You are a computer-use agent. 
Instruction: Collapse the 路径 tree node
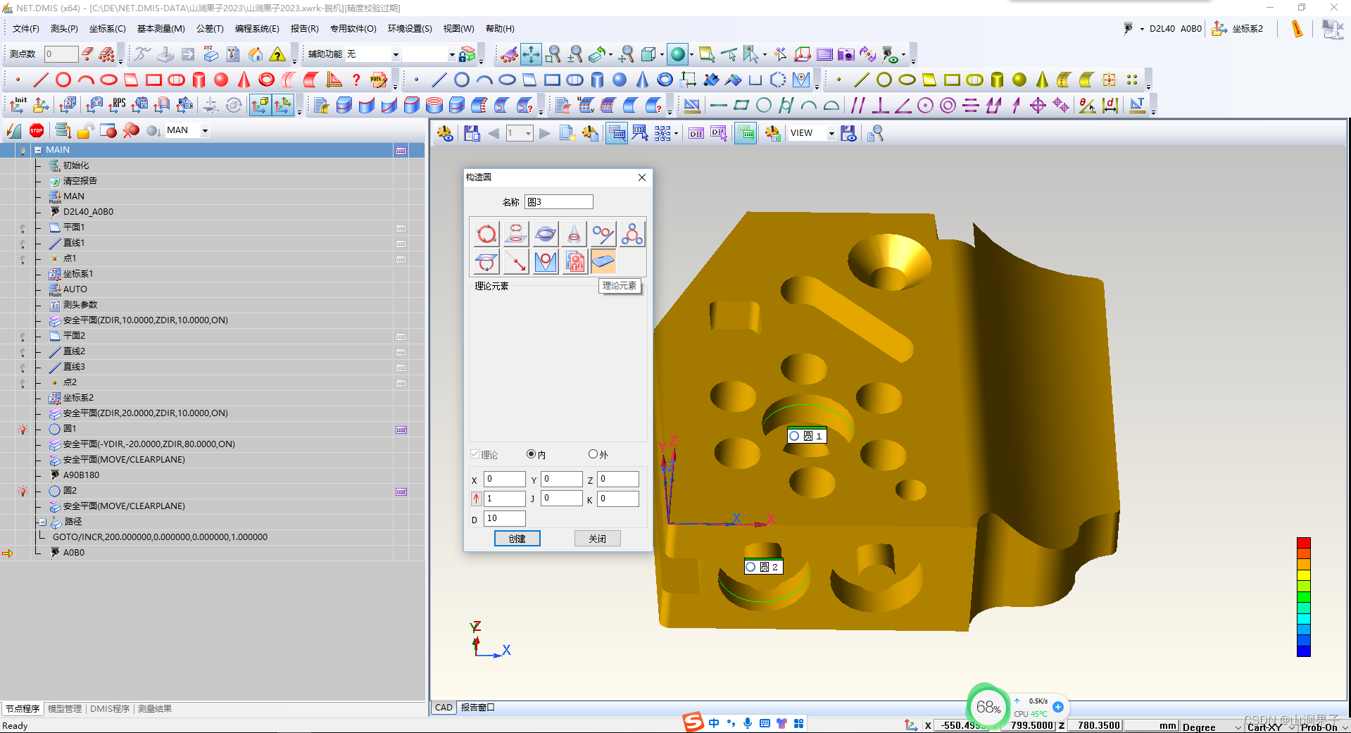[43, 522]
